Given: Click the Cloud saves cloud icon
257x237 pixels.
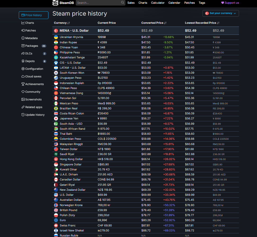Looking at the screenshot, I should click(x=23, y=76).
